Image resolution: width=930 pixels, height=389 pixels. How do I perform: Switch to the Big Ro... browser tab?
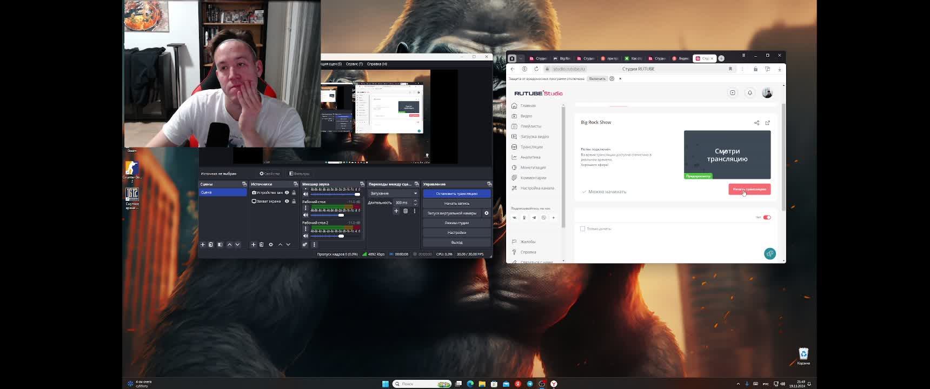coord(562,58)
